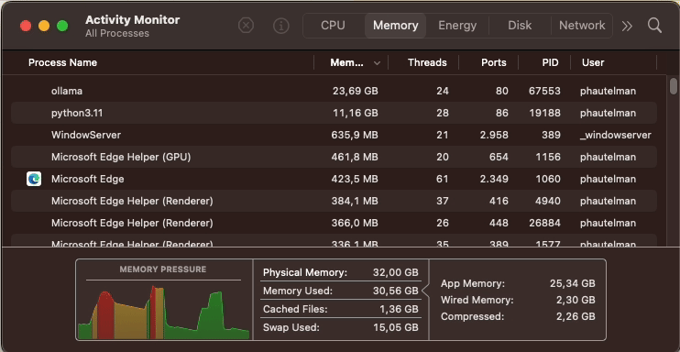The height and width of the screenshot is (352, 680).
Task: Click the memory pressure graph
Action: [x=163, y=312]
